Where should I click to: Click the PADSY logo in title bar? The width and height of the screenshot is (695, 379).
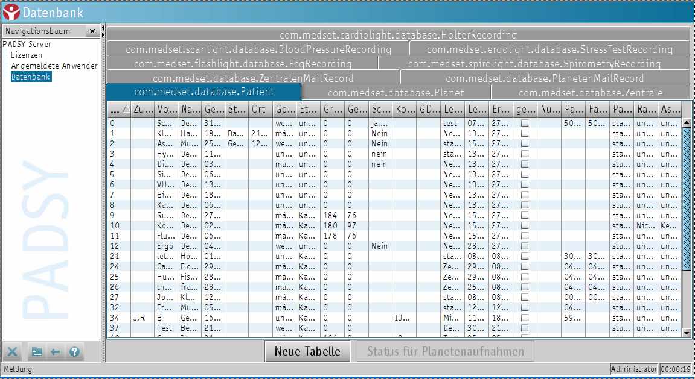coord(11,12)
